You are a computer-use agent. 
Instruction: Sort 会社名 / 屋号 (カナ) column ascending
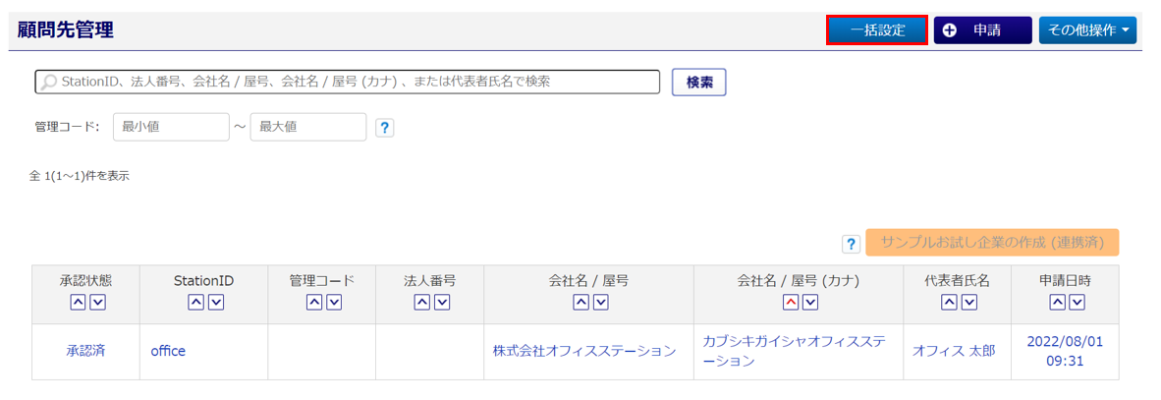tap(790, 303)
